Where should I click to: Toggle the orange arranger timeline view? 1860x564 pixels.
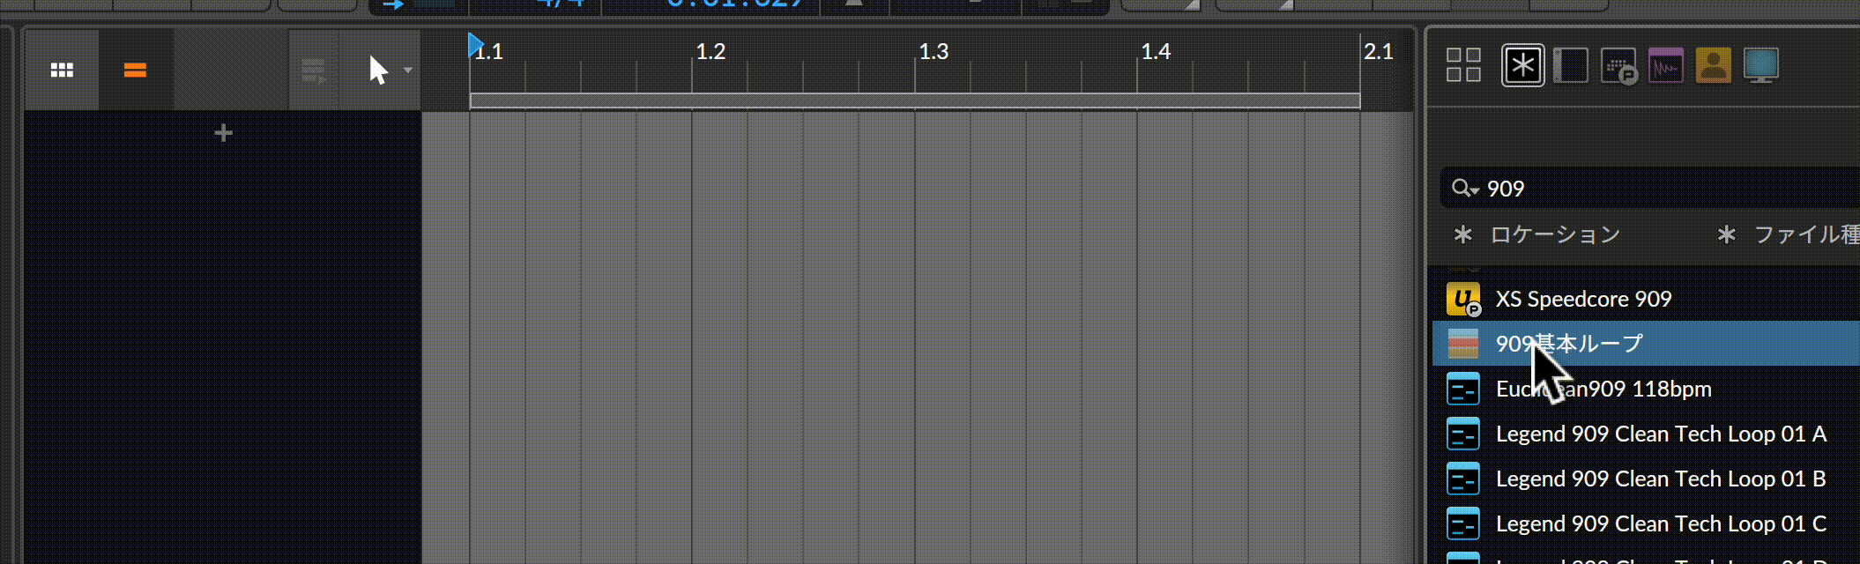(135, 70)
